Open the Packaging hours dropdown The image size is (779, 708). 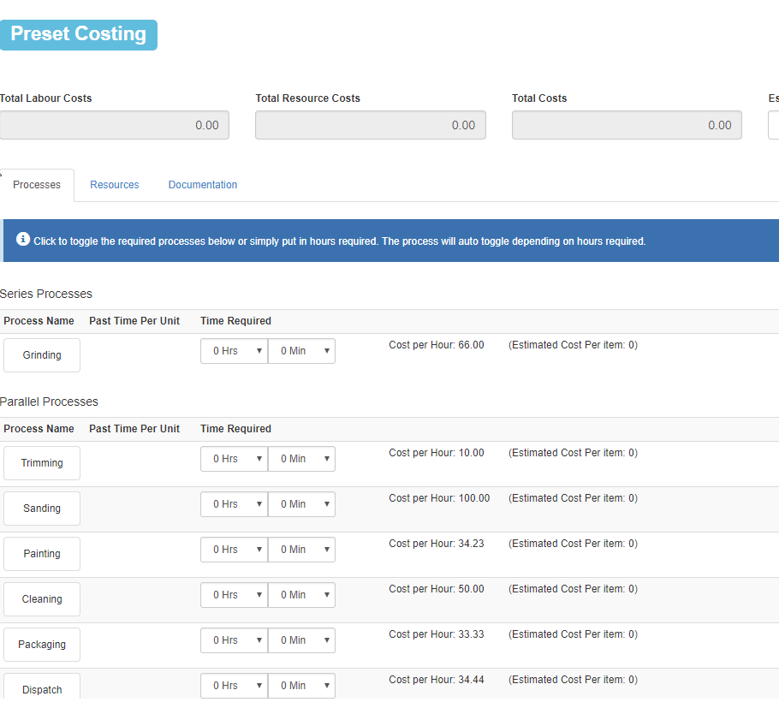(234, 640)
